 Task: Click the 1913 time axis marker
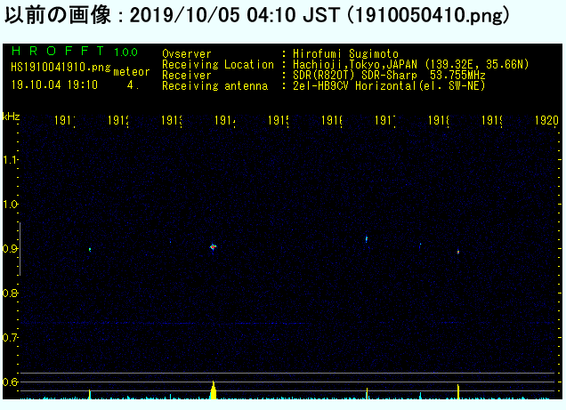click(172, 120)
